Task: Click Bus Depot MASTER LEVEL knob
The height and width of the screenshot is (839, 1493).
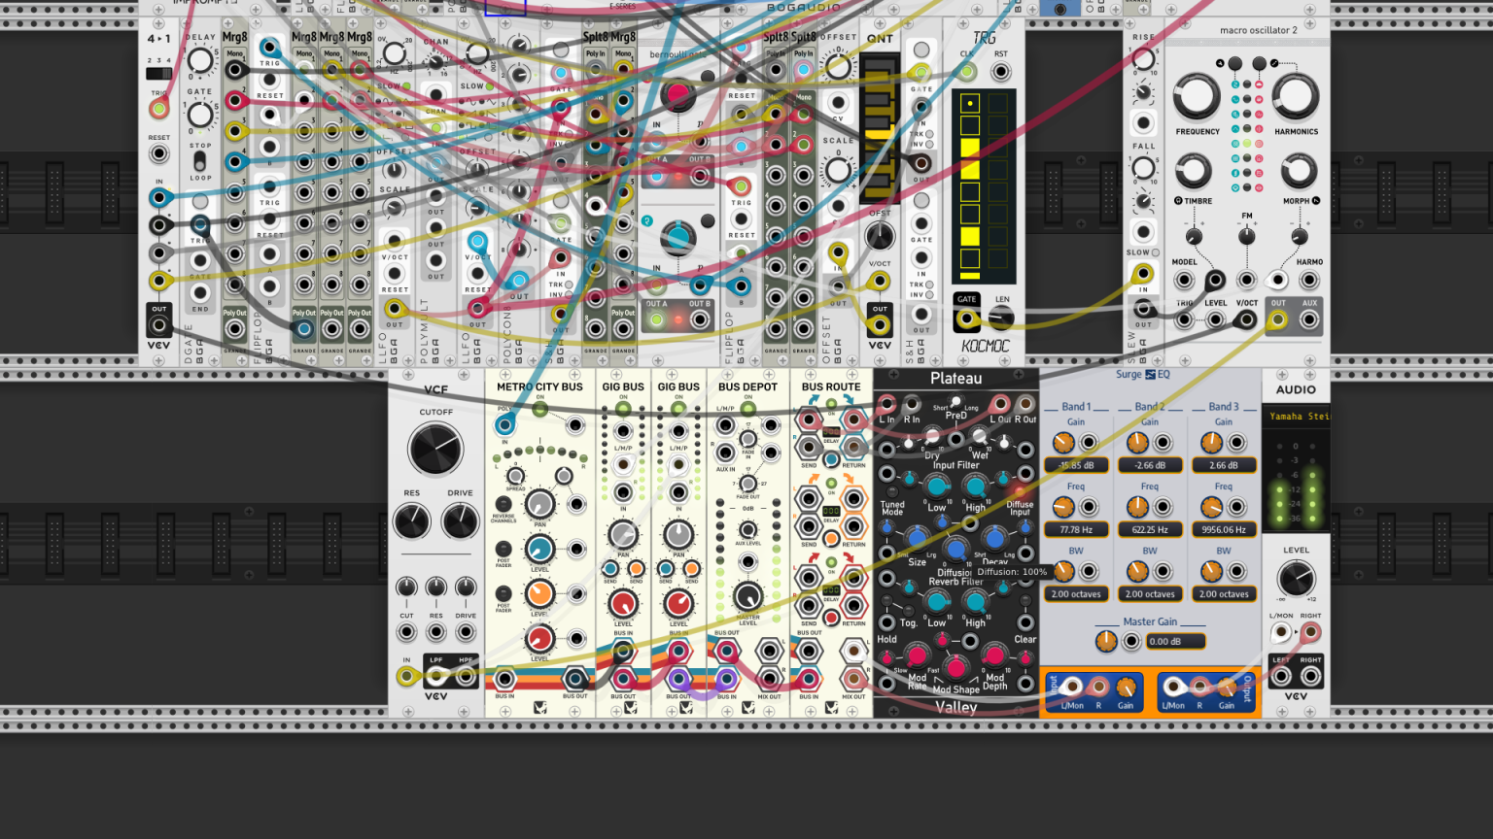Action: coord(747,595)
